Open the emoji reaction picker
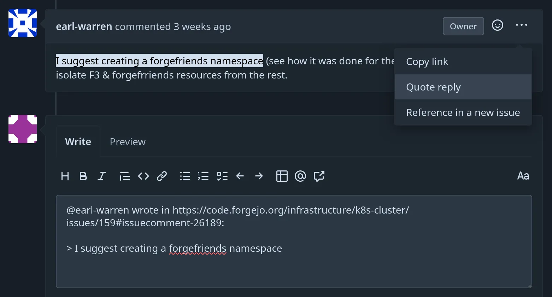 pyautogui.click(x=497, y=25)
